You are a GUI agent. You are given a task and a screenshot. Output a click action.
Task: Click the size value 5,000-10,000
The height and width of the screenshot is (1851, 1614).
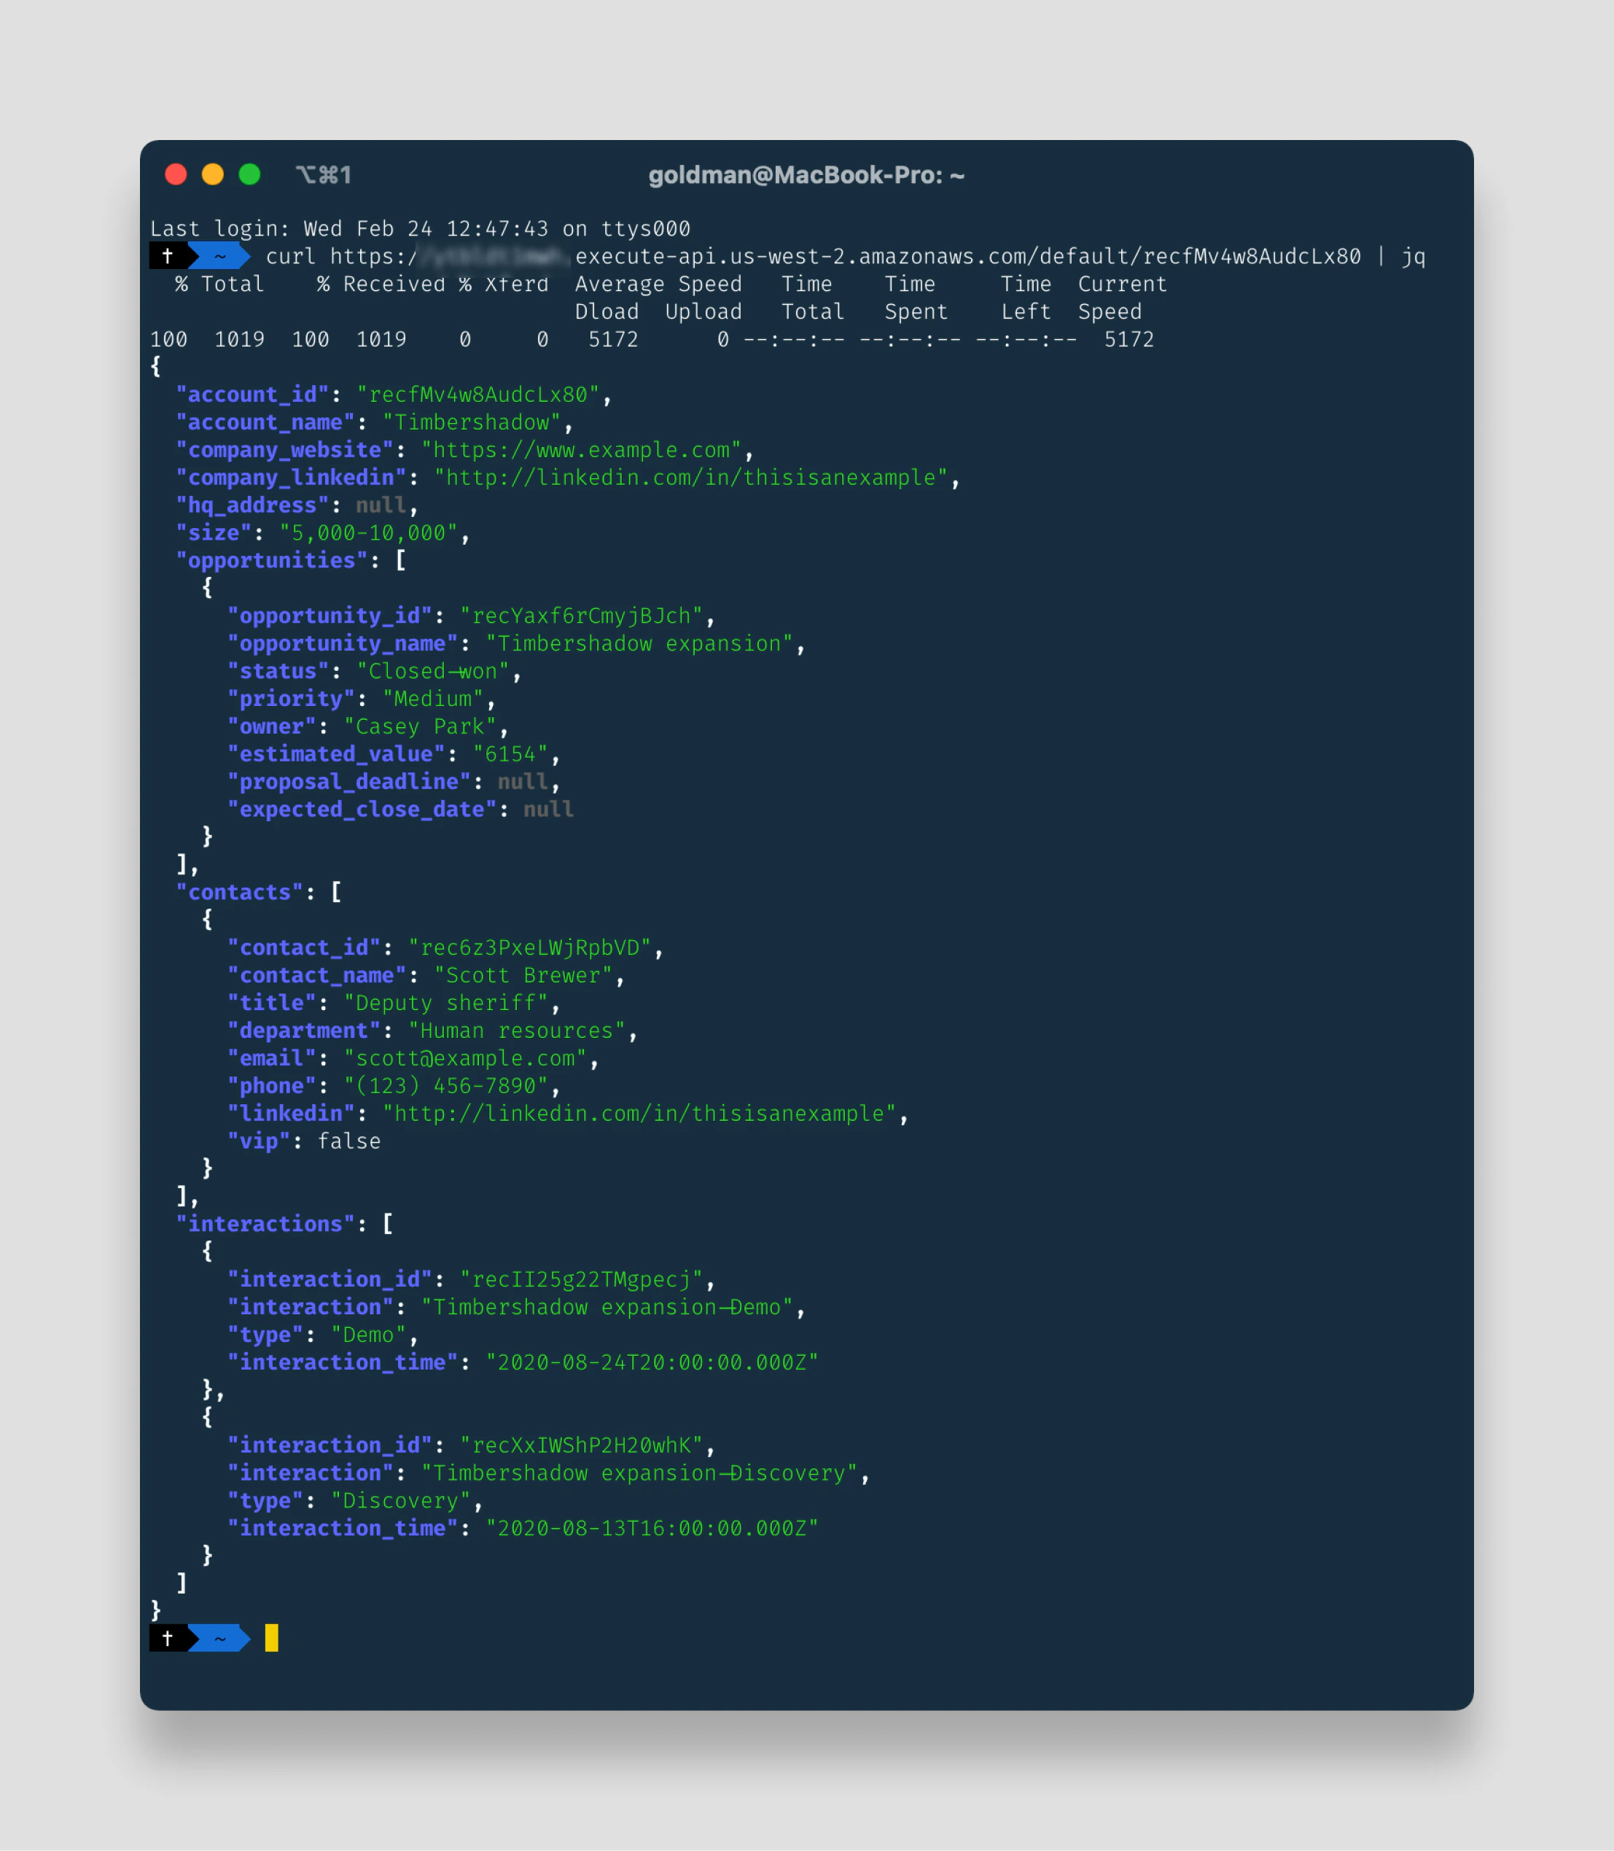(x=368, y=533)
